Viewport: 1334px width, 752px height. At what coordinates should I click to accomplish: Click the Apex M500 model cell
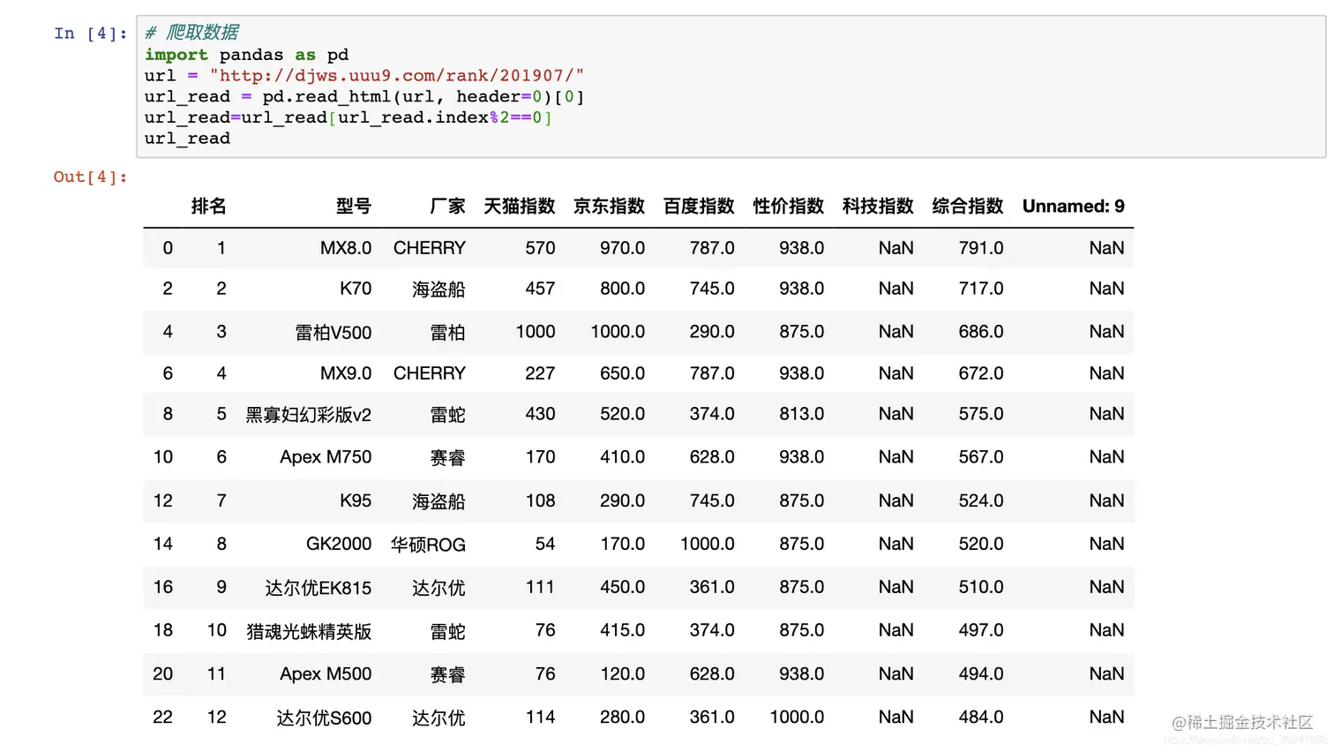[x=326, y=673]
